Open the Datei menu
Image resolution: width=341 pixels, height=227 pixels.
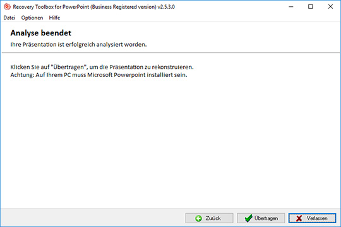pos(9,18)
